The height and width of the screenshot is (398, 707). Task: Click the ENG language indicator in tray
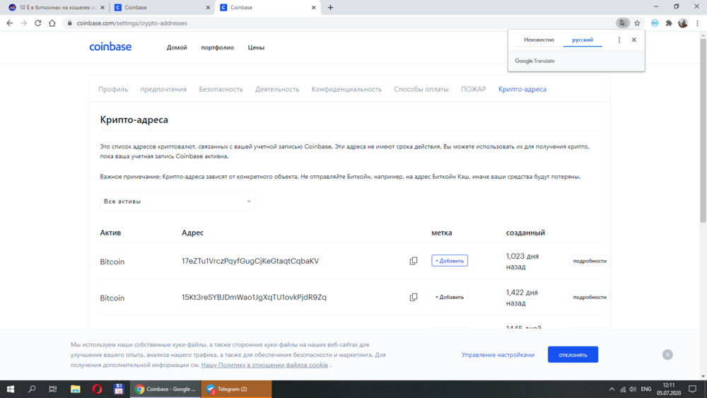click(x=646, y=389)
